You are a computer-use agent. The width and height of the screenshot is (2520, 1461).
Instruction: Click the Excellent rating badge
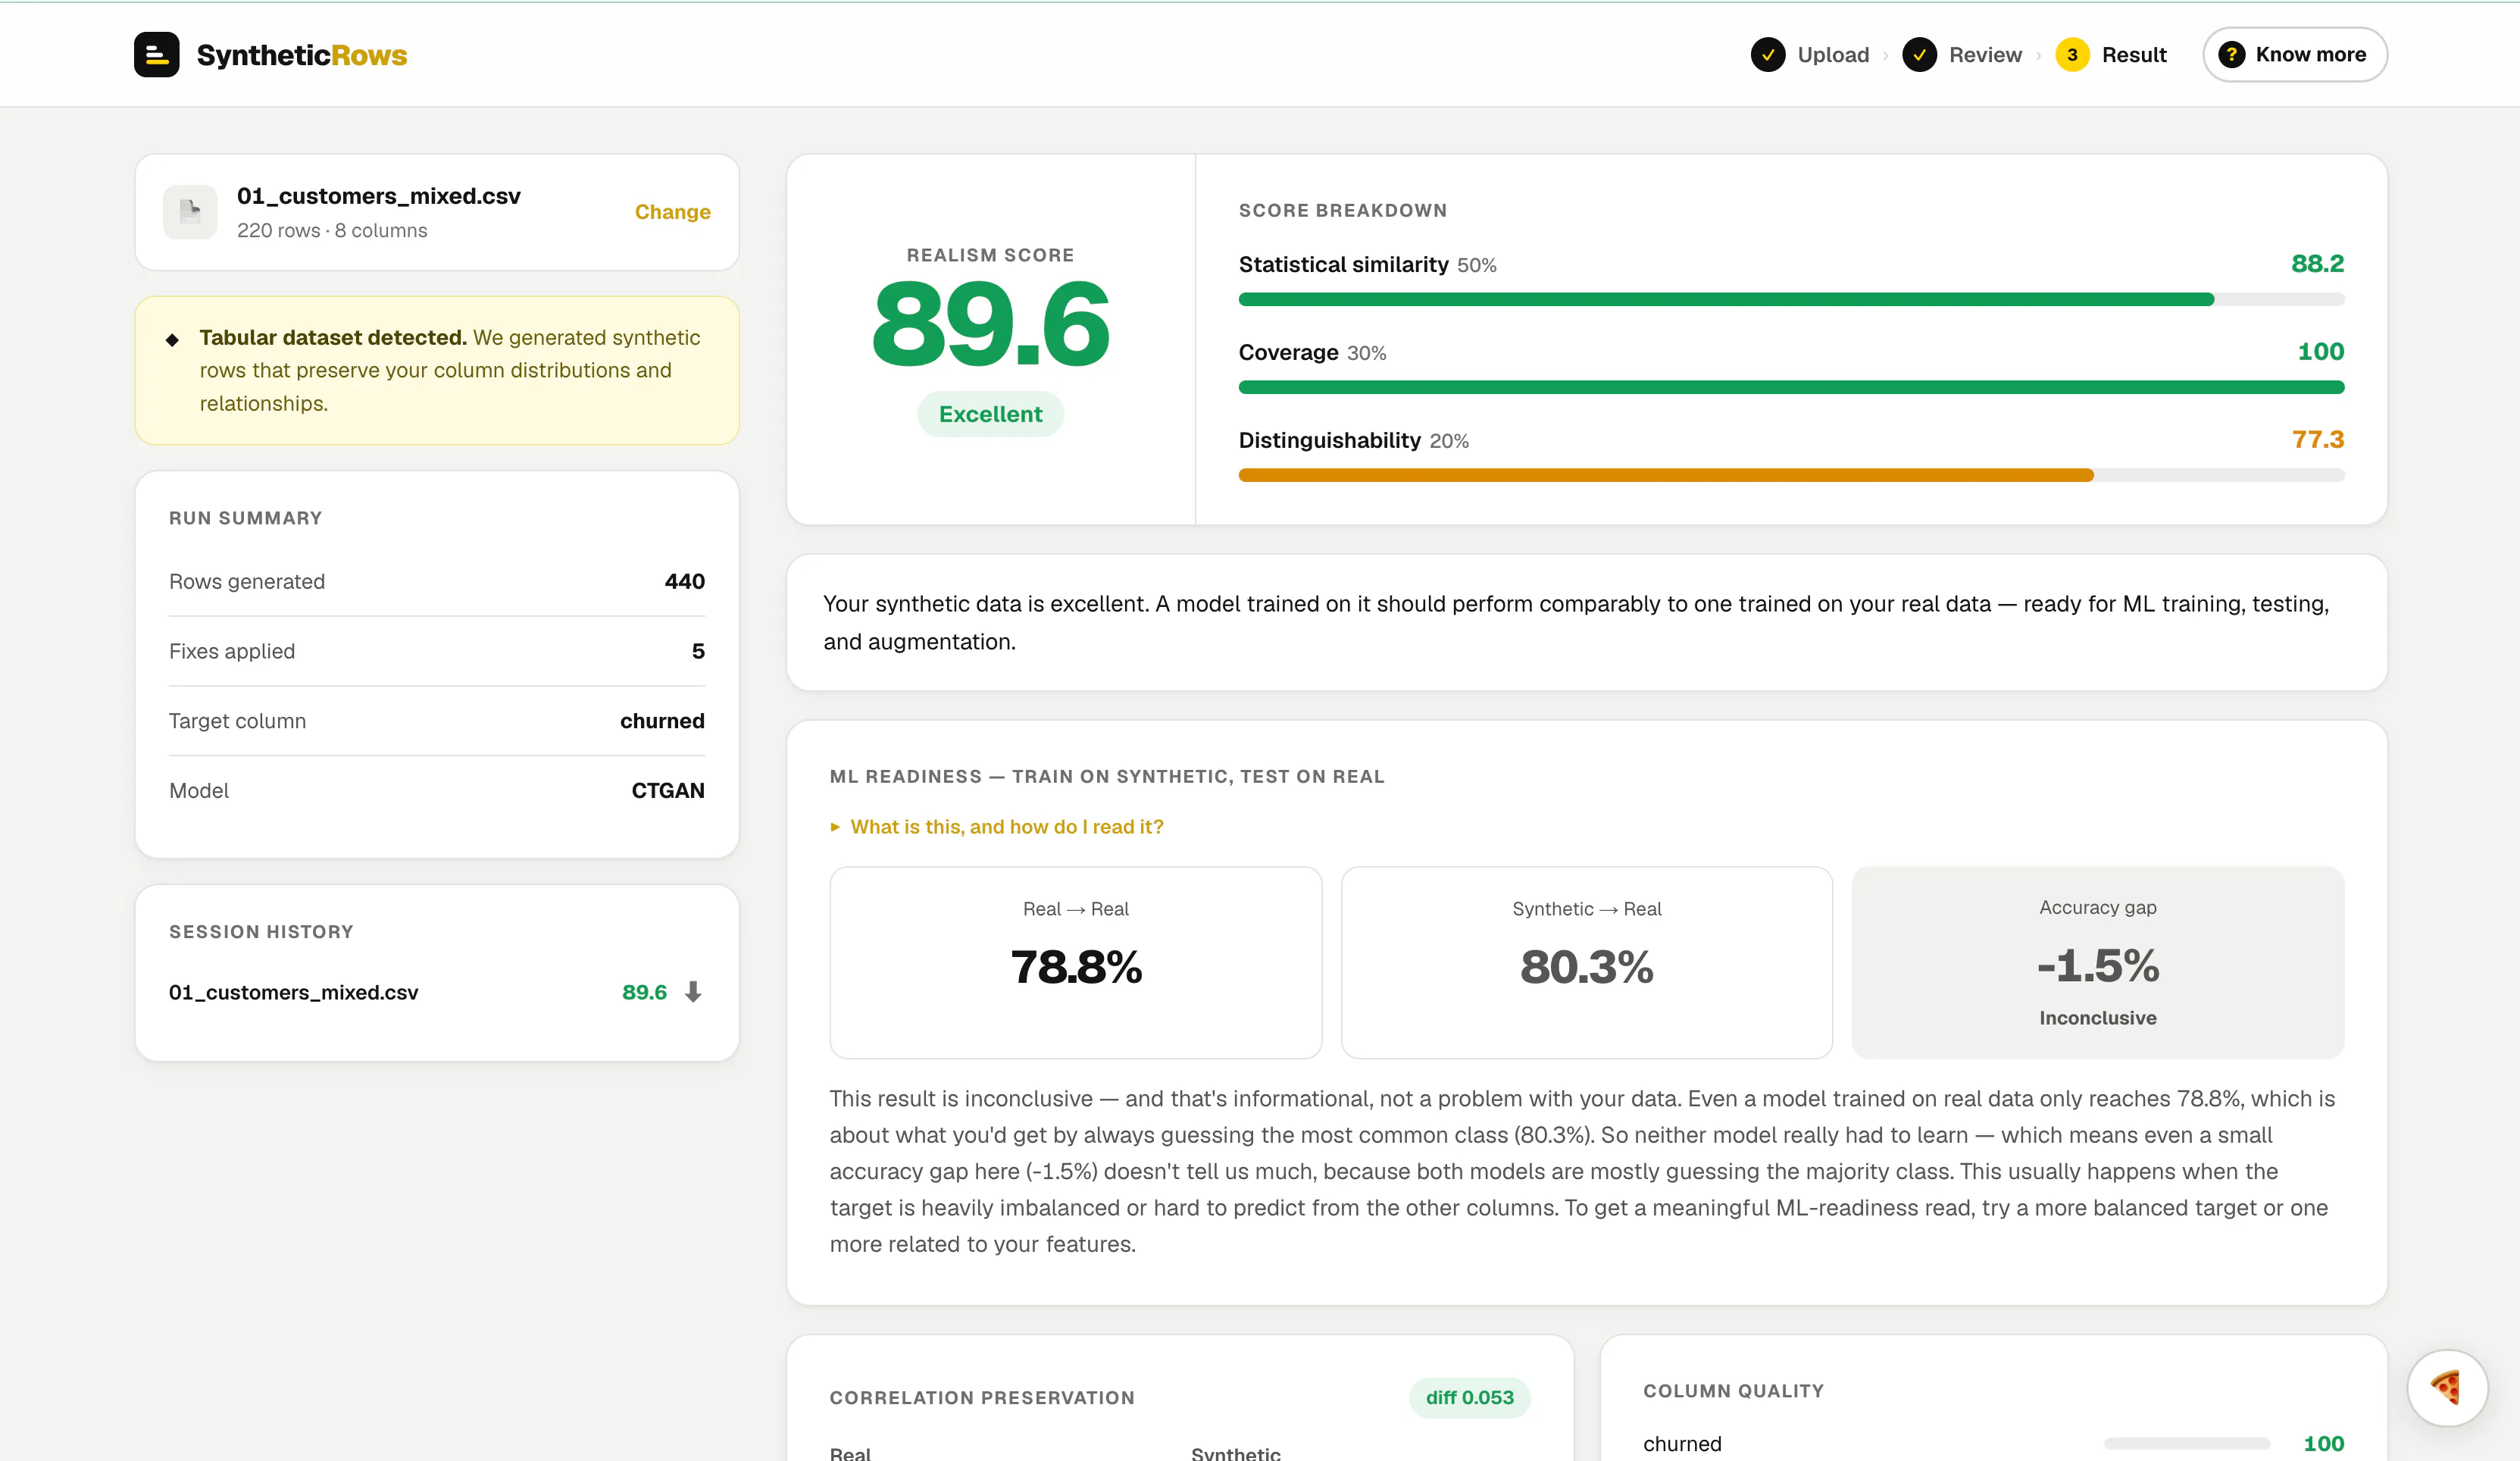[990, 414]
